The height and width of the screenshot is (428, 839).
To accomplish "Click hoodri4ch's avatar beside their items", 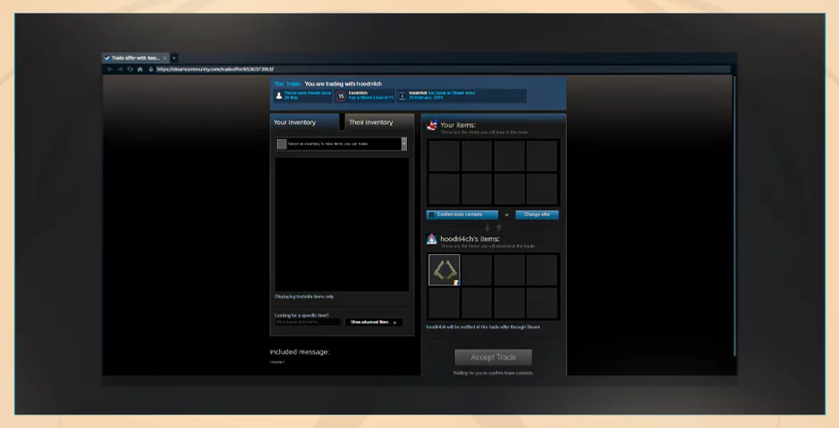I will click(432, 239).
